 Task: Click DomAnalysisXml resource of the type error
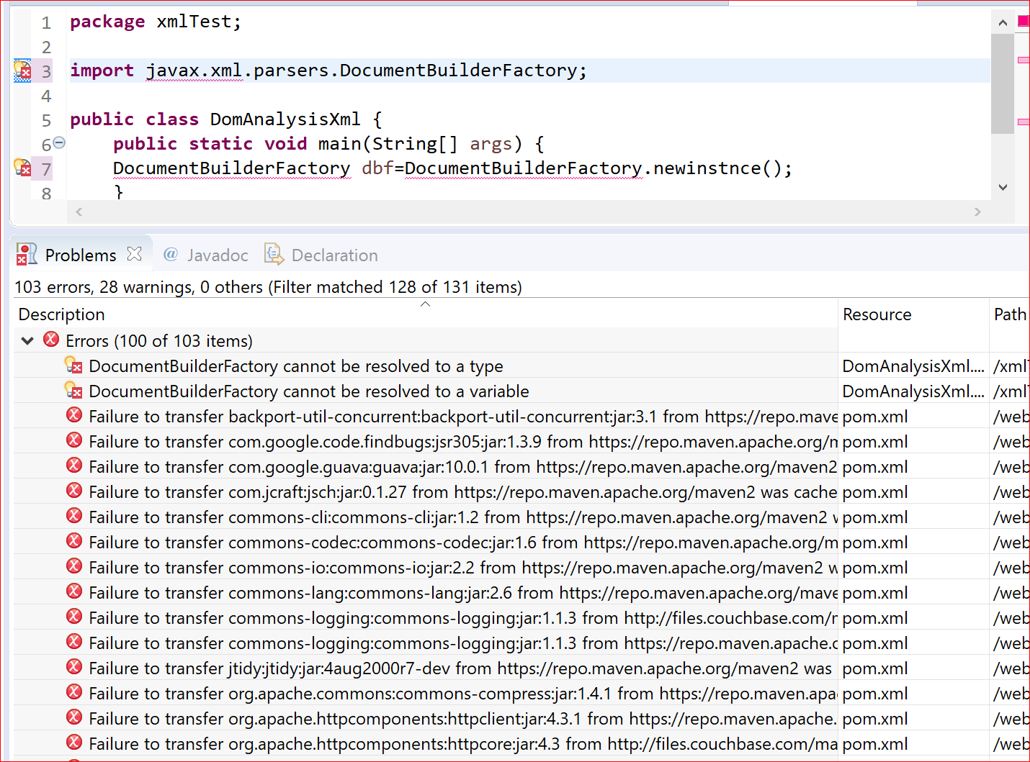(x=913, y=366)
